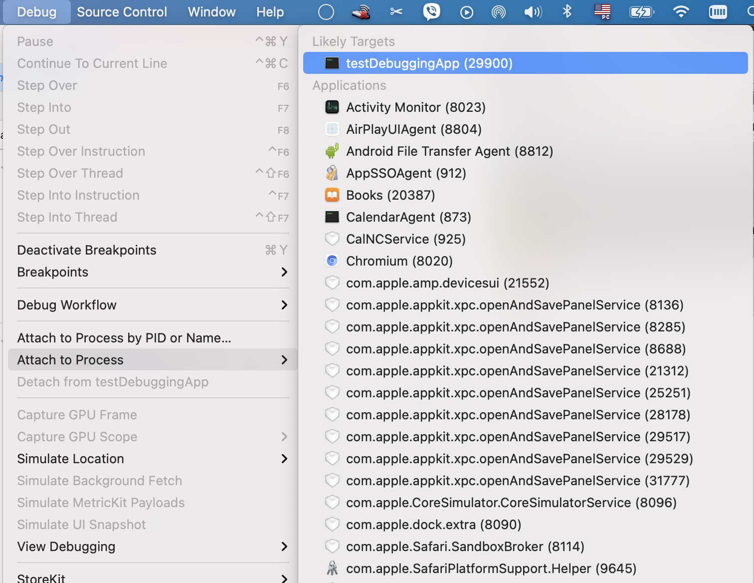Click the com.apple.amp.devicesui shield icon
This screenshot has height=583, width=754.
[332, 283]
